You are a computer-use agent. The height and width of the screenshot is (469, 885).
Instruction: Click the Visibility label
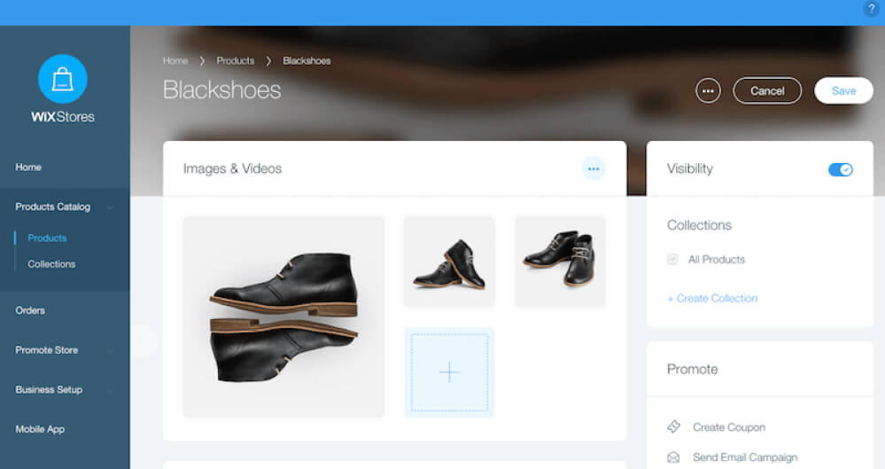coord(690,169)
